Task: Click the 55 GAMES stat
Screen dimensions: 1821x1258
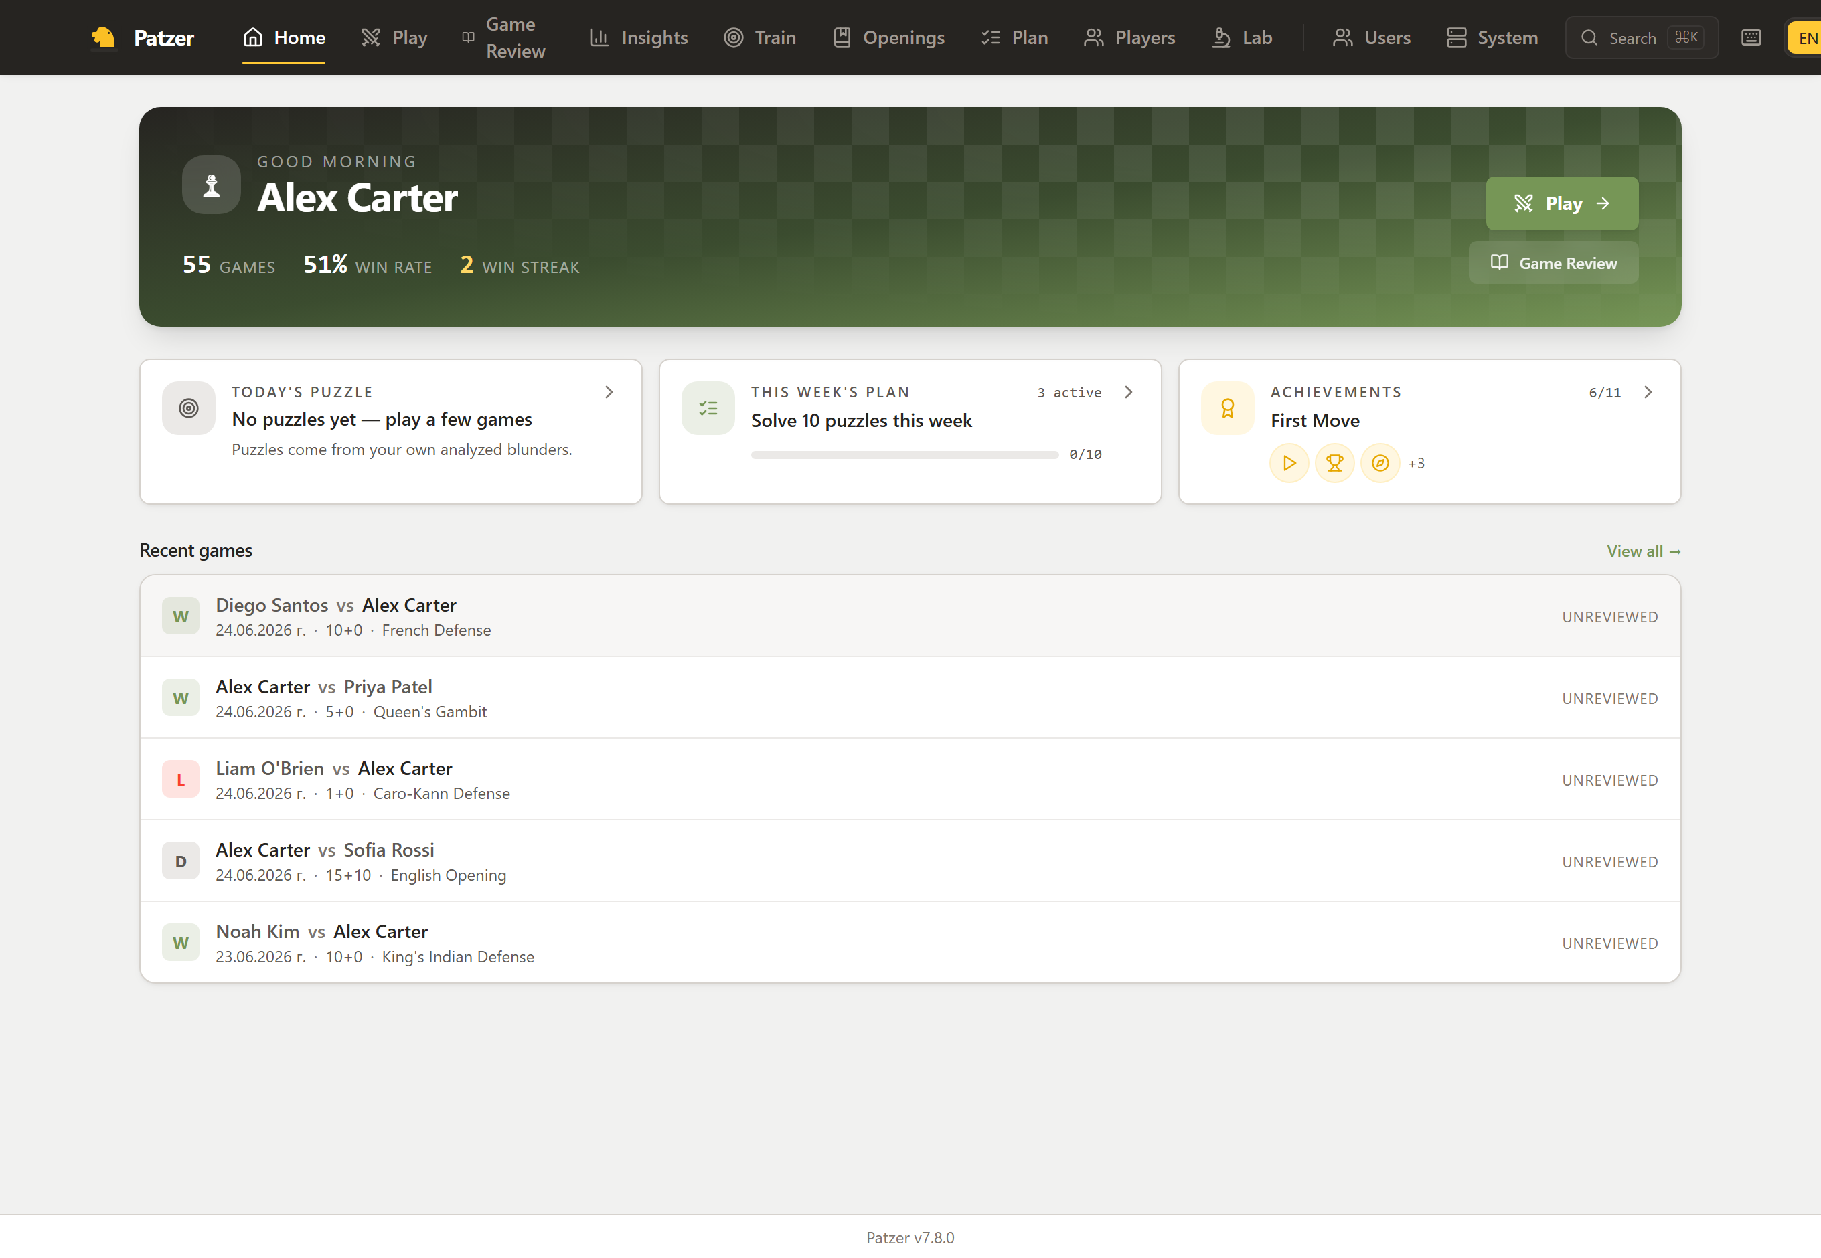Action: (229, 265)
